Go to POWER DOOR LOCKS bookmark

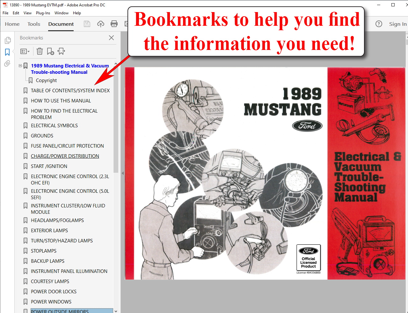[x=54, y=292]
